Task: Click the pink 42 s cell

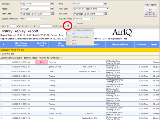Action: pyautogui.click(x=42, y=62)
